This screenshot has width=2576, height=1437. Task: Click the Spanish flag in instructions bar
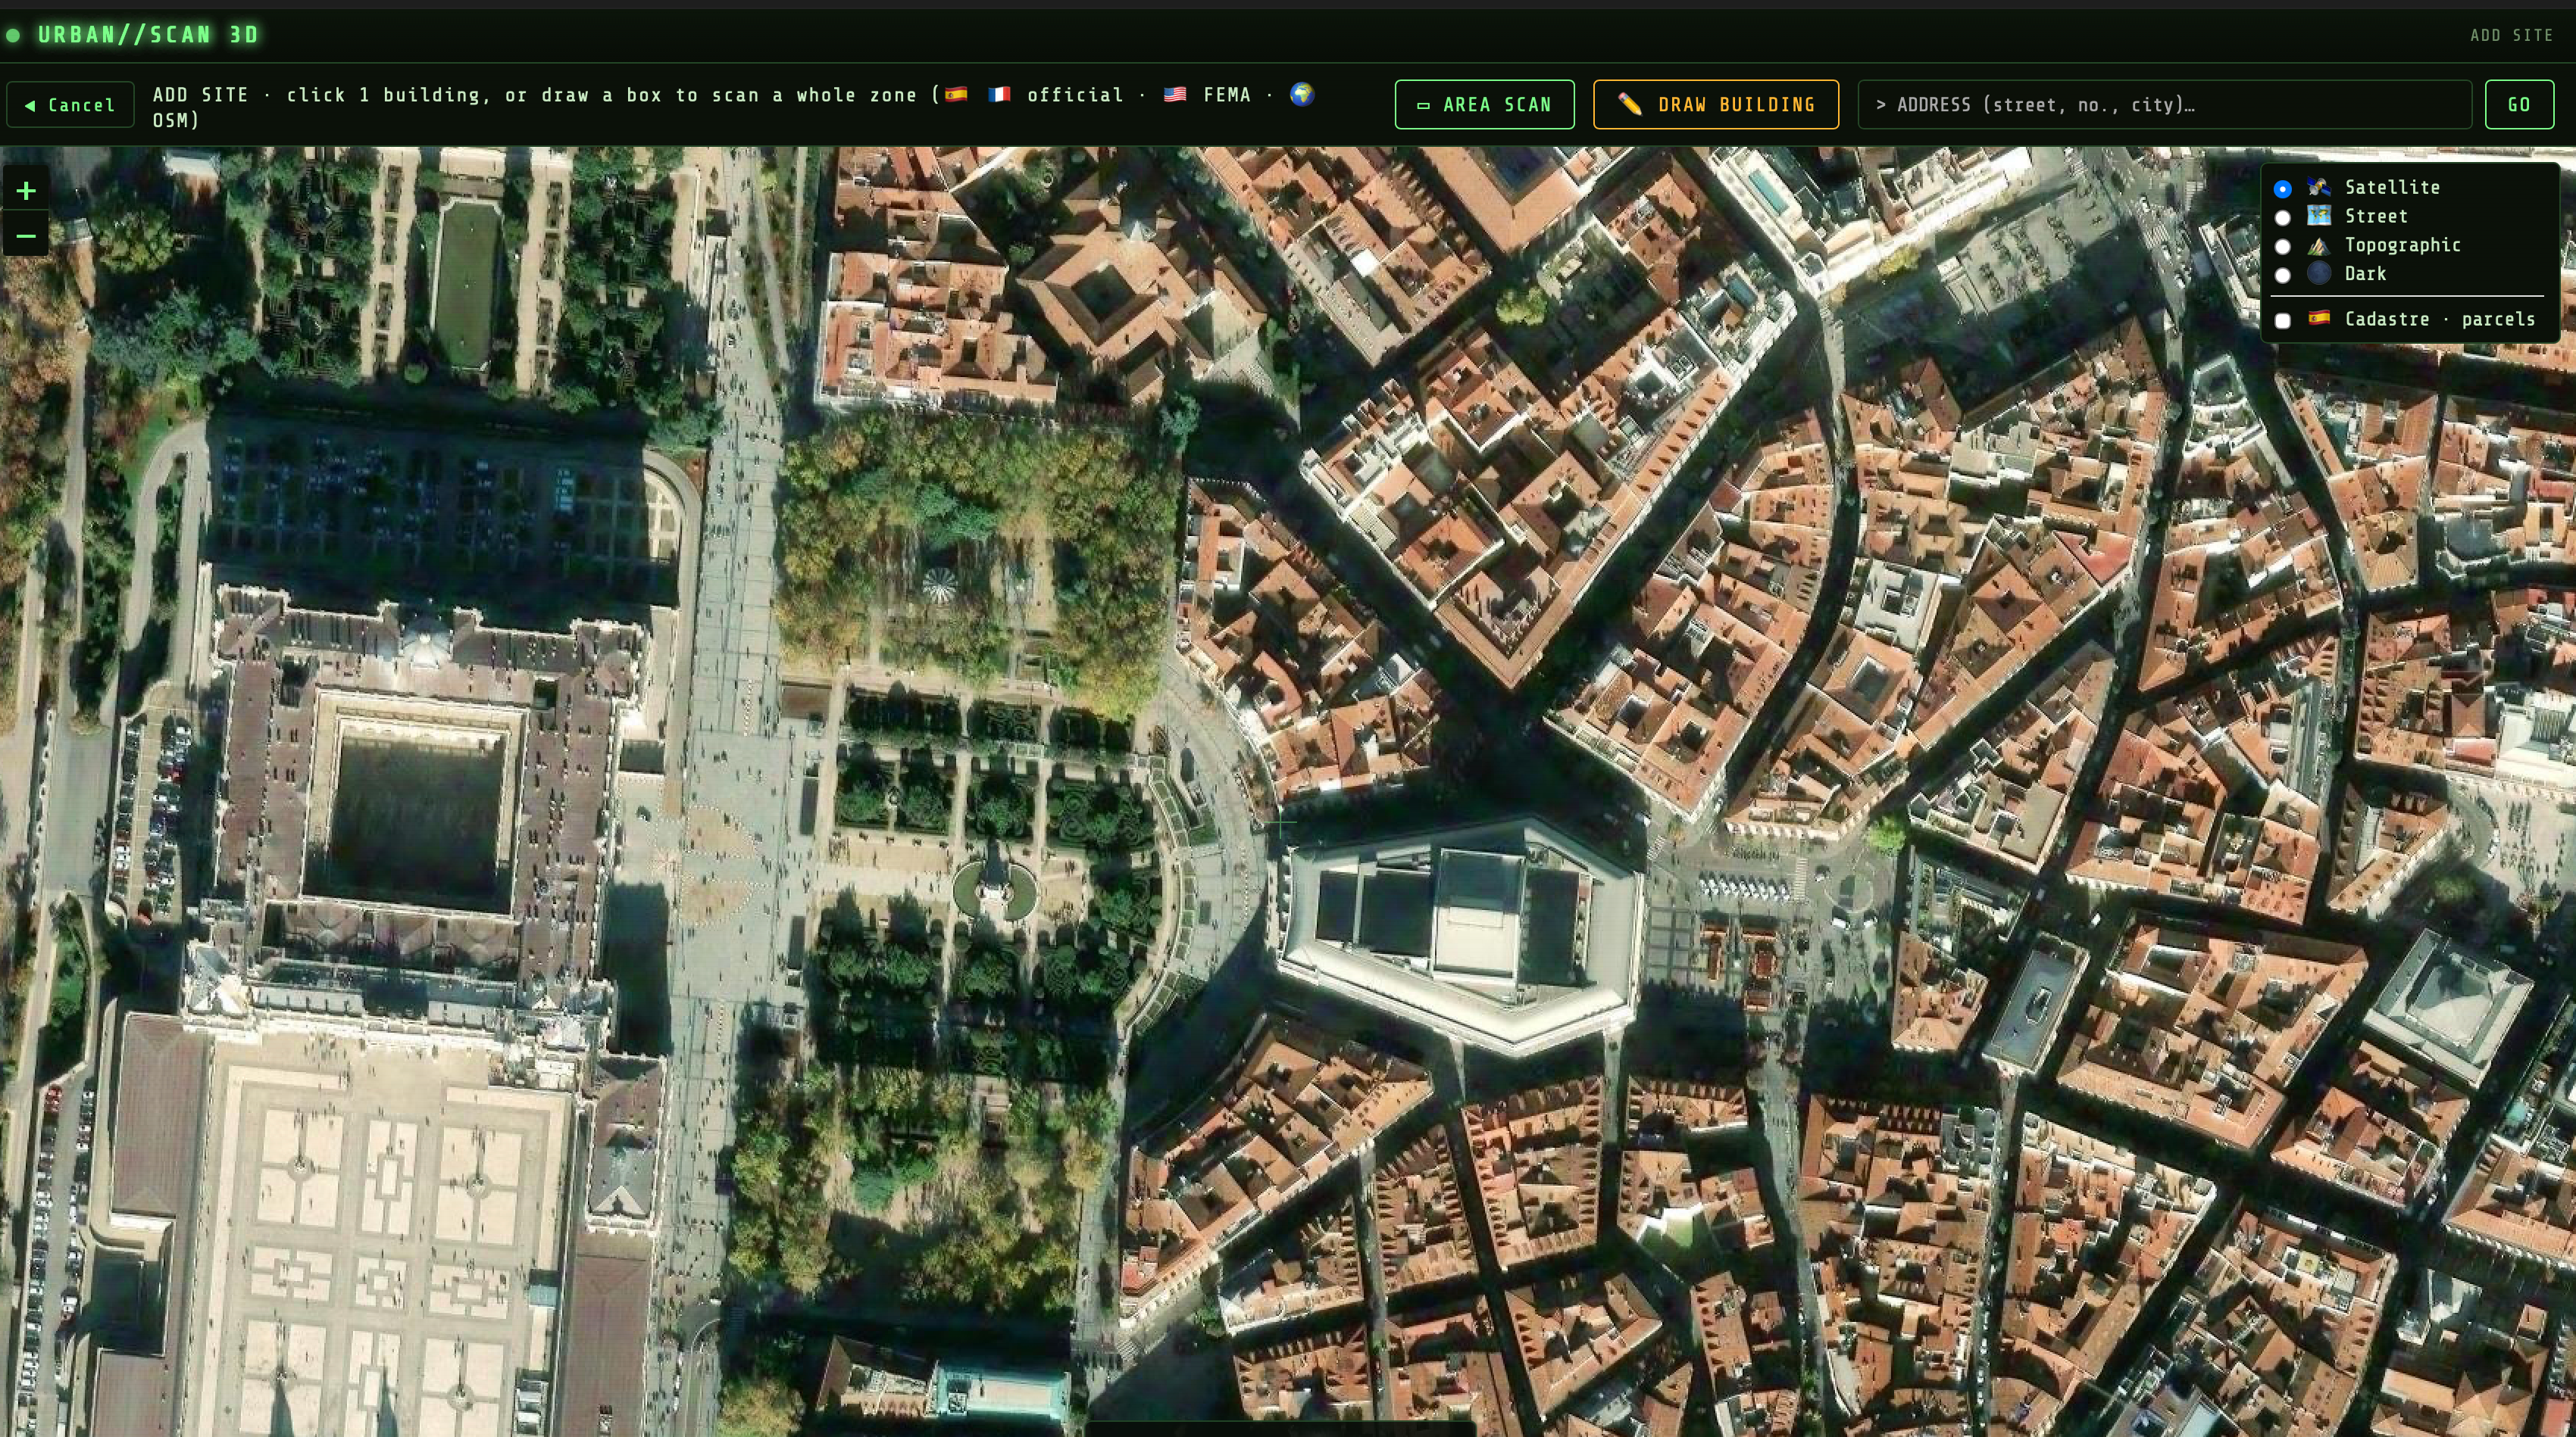click(956, 94)
